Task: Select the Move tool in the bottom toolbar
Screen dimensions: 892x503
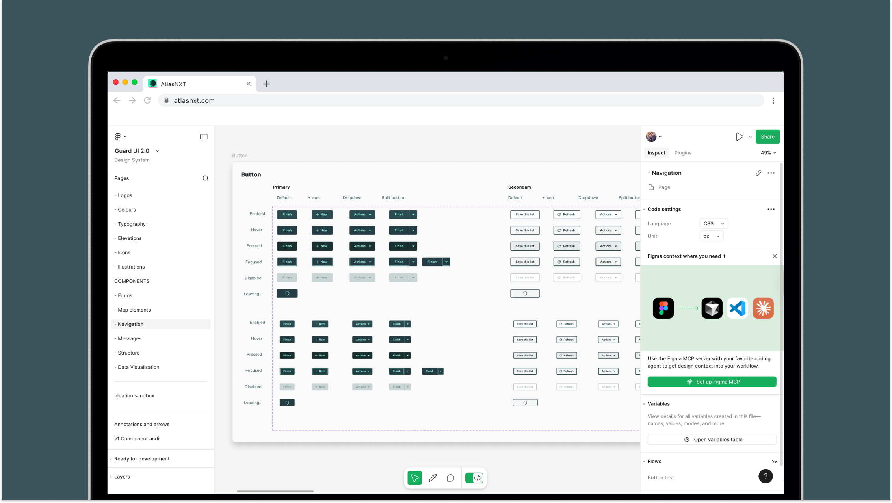Action: coord(414,478)
